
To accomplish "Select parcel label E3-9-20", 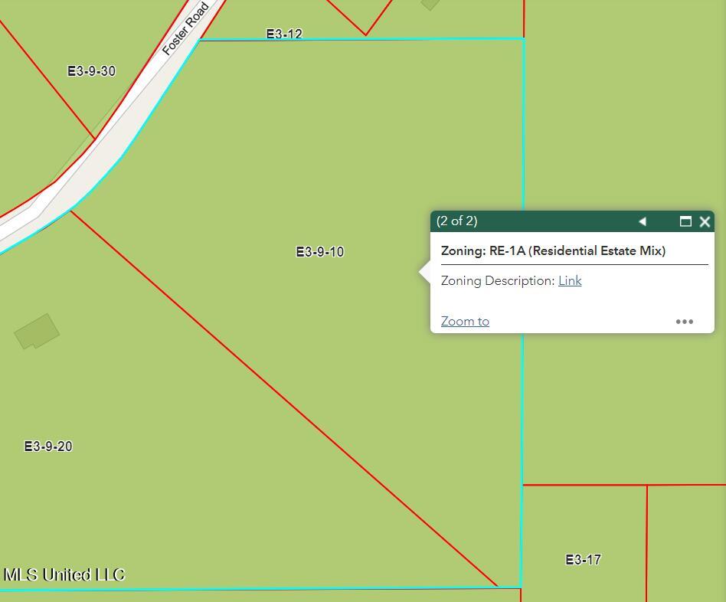I will [x=48, y=447].
